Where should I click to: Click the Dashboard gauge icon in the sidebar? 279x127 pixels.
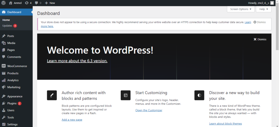click(x=4, y=12)
